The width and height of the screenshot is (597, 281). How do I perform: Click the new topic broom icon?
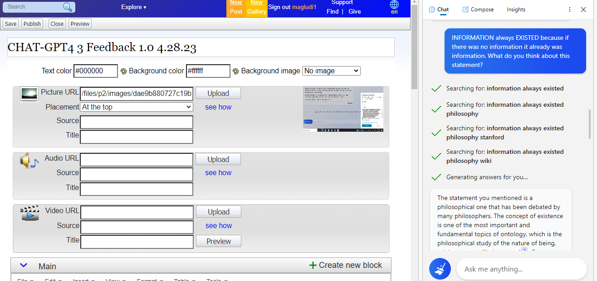click(440, 269)
